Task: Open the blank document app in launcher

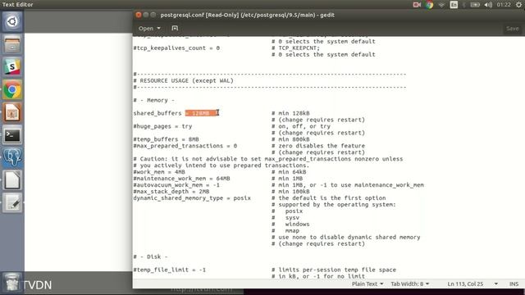Action: (12, 180)
